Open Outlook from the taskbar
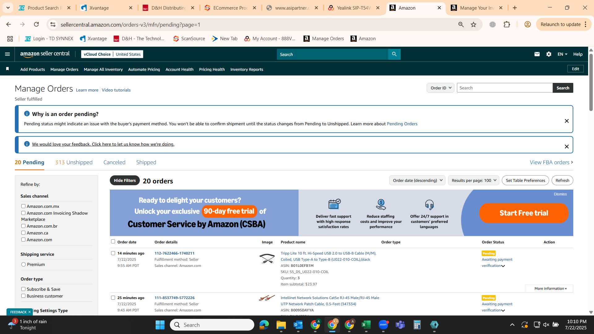This screenshot has height=334, width=594. [298, 325]
